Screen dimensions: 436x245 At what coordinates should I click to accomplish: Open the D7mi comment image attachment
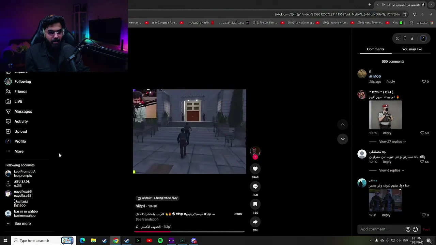click(386, 115)
